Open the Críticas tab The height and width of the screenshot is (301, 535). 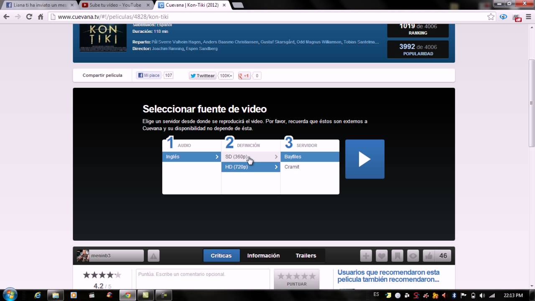221,255
